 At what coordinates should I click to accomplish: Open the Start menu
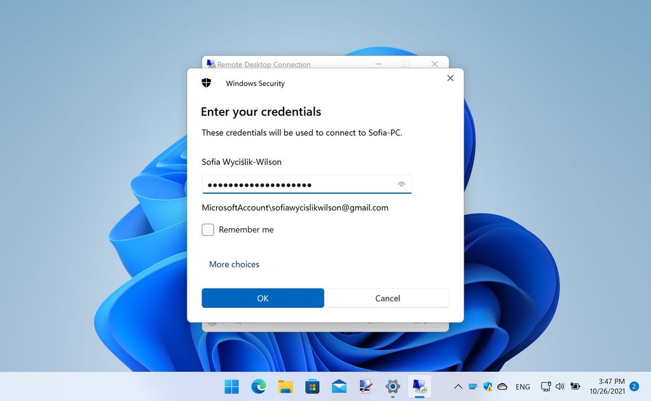(231, 386)
